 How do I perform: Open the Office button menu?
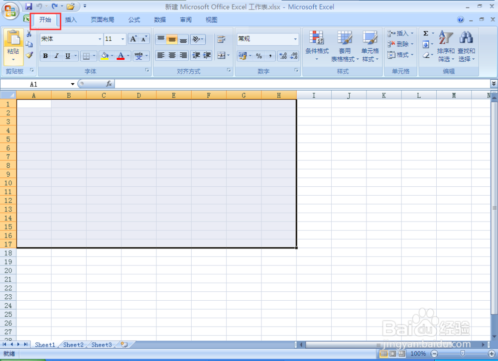tap(10, 11)
